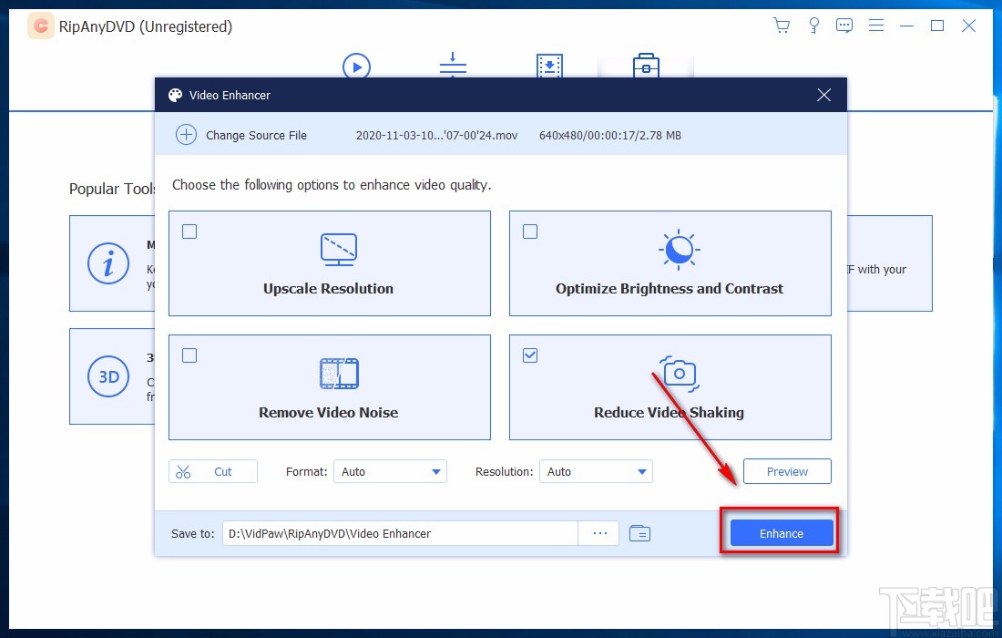
Task: Click the RipAnyDVD app logo
Action: [41, 26]
